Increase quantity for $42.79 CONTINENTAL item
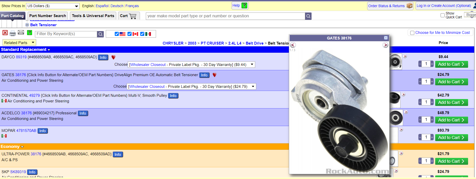The height and width of the screenshot is (179, 476). click(x=432, y=102)
